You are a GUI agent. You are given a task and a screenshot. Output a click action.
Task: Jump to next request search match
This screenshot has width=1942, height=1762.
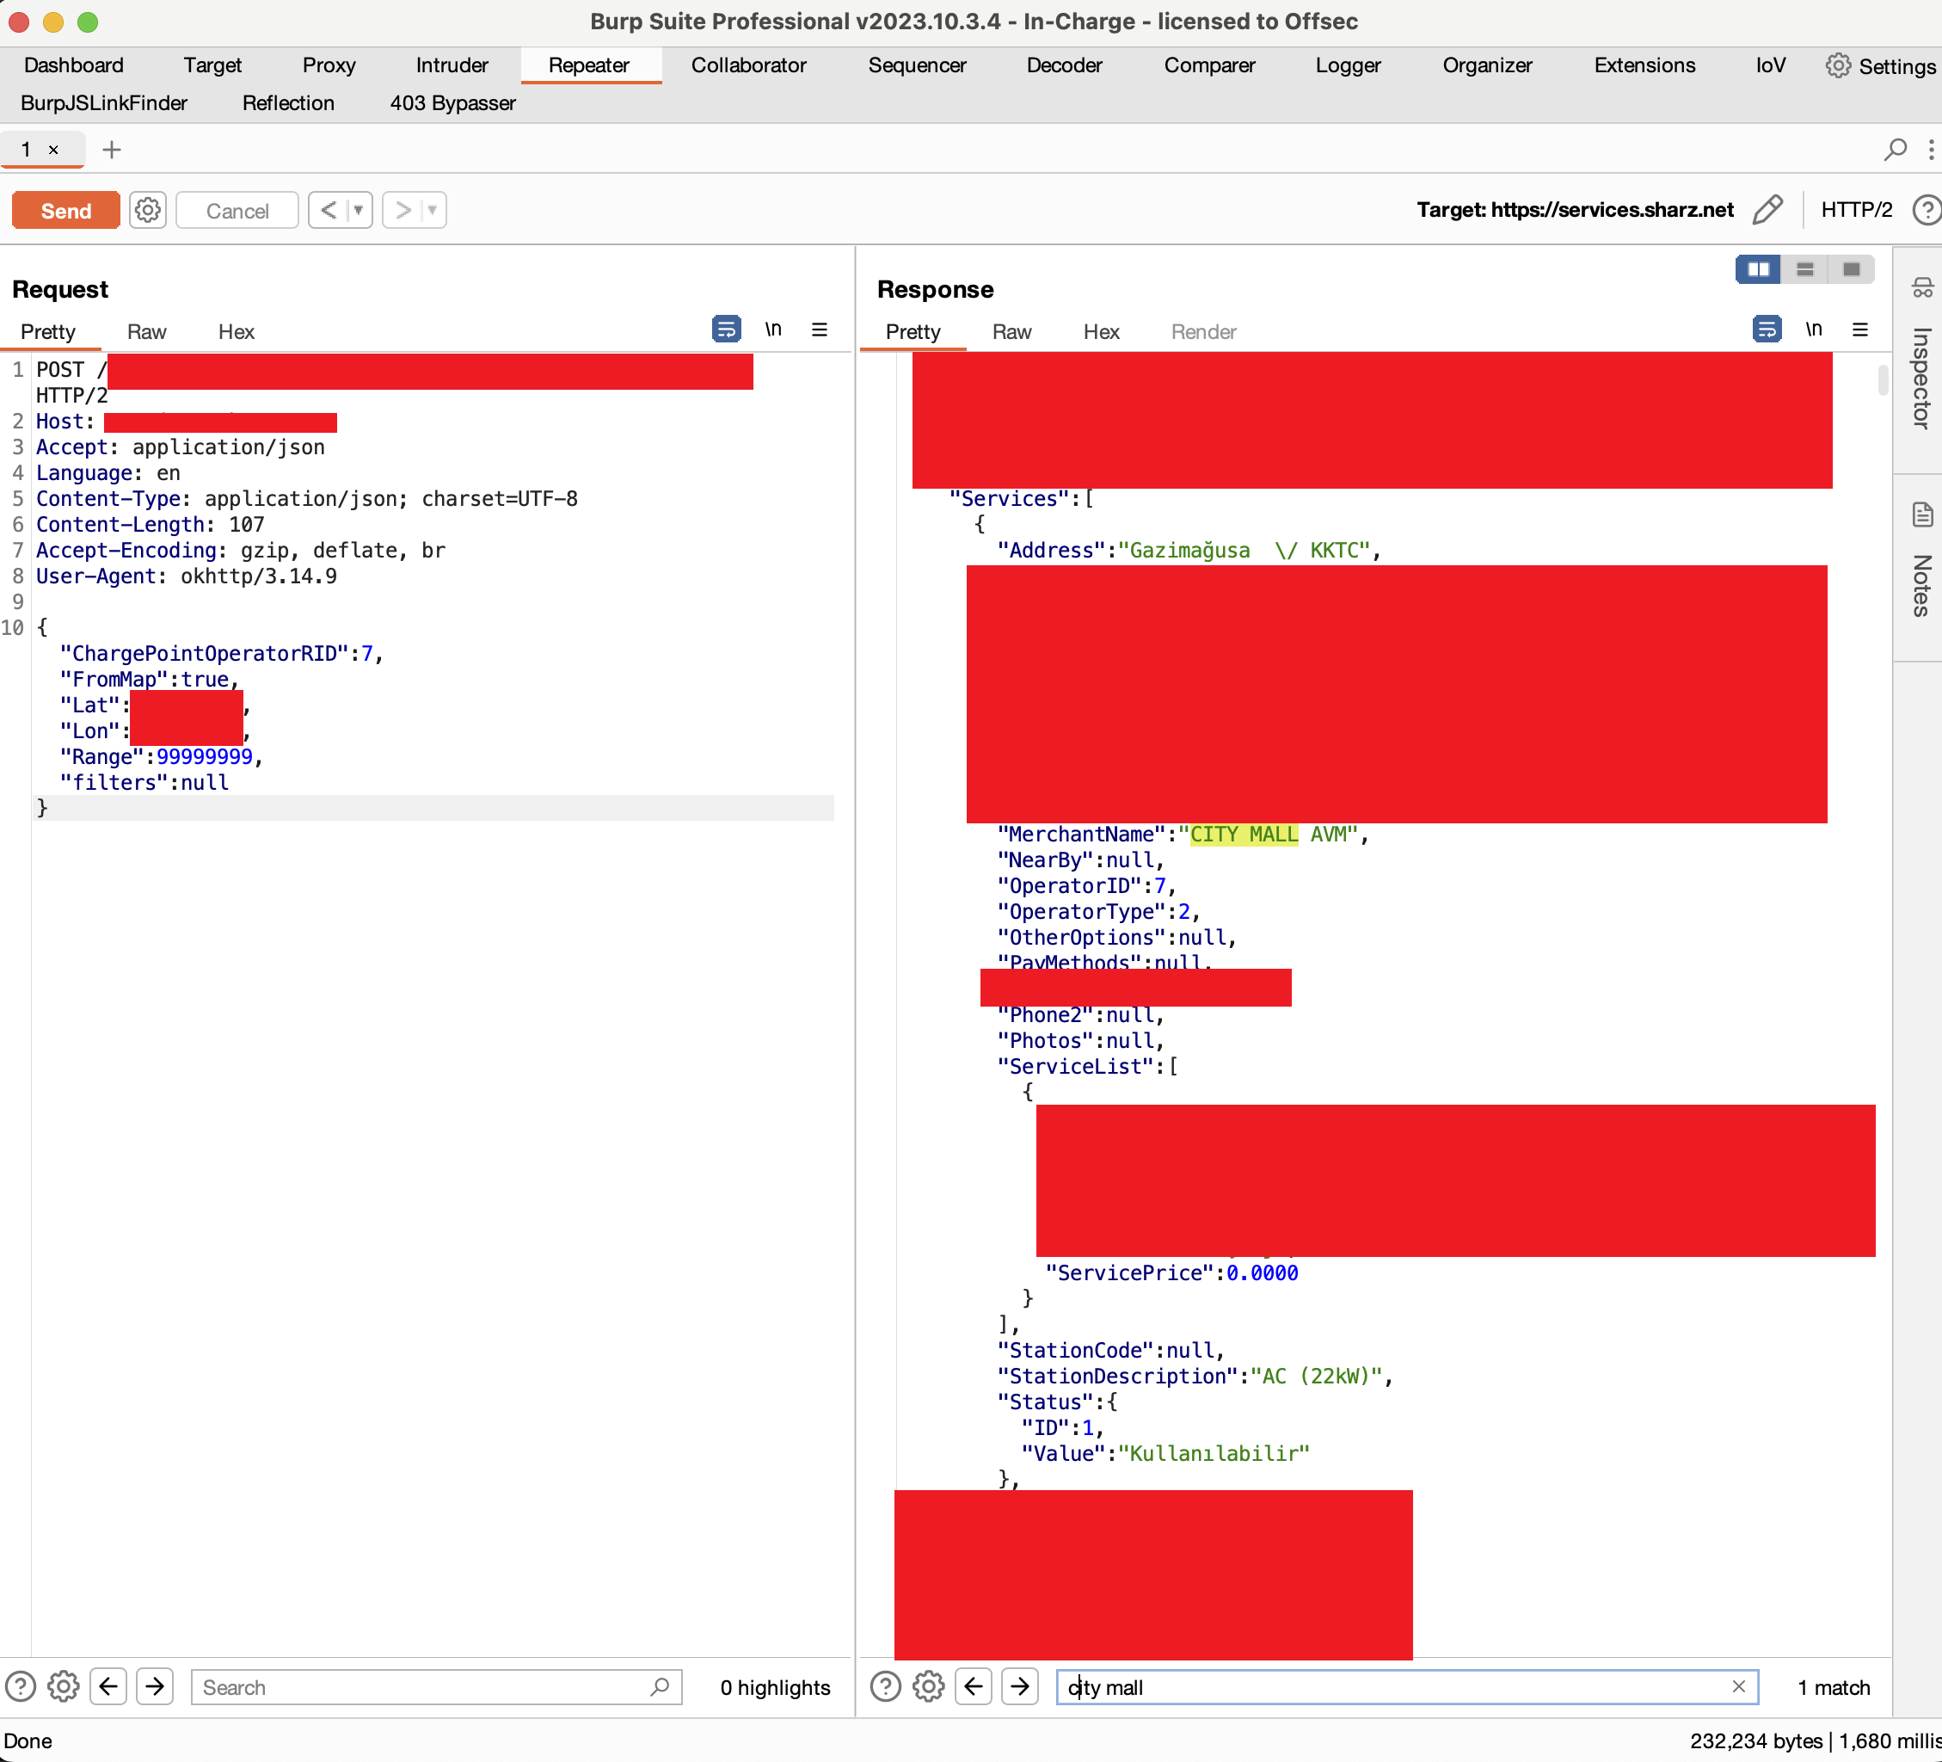[154, 1687]
